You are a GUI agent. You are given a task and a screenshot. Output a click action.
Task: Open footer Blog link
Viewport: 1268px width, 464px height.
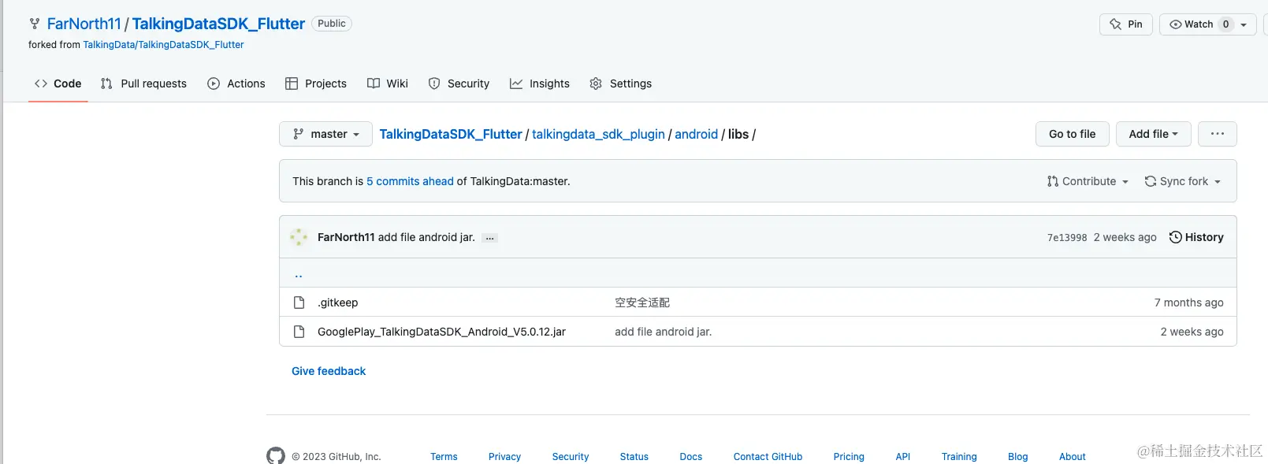pos(1018,456)
